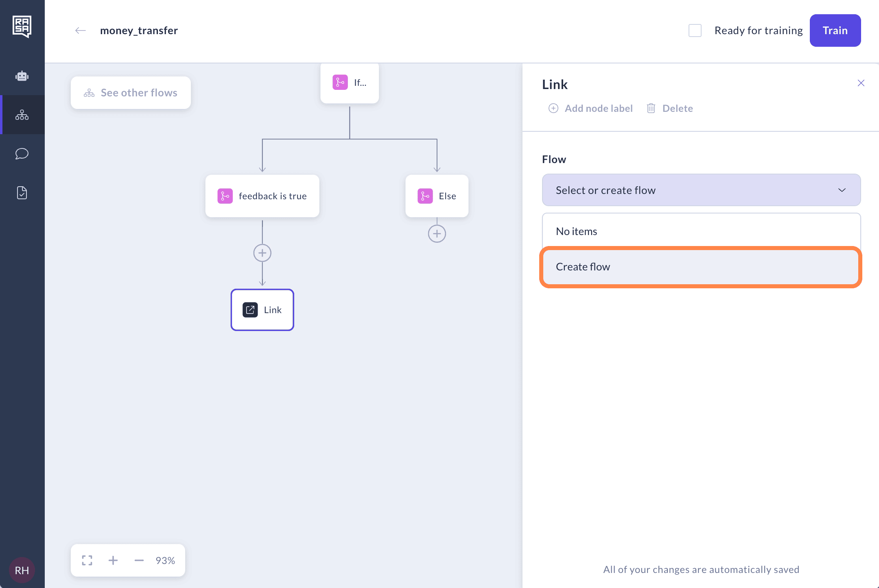This screenshot has height=588, width=879.
Task: Expand See other flows
Action: coord(131,93)
